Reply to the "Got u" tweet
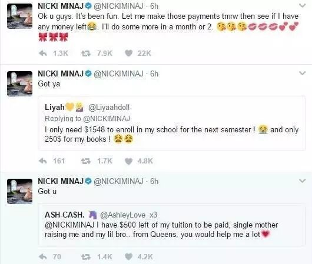Viewport: 312px width, 264px height. click(x=43, y=256)
